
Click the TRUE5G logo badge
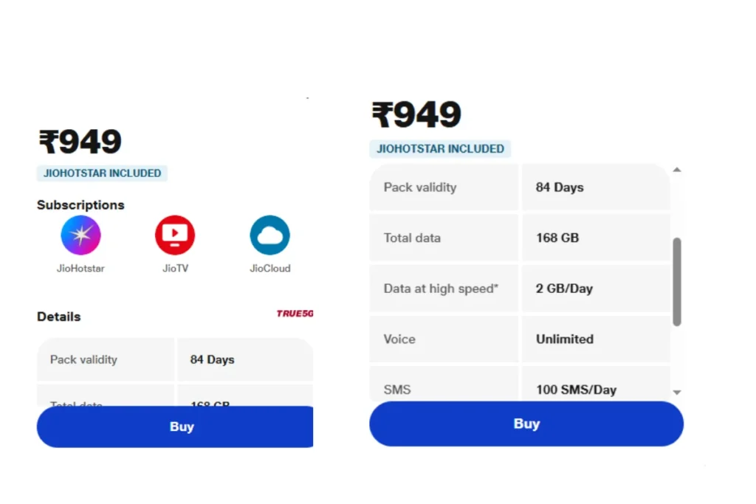[x=295, y=314]
